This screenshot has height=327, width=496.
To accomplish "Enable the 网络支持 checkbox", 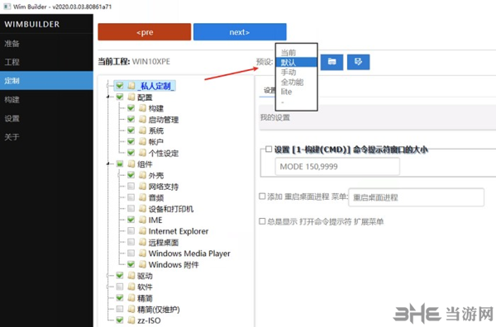I will coord(131,186).
